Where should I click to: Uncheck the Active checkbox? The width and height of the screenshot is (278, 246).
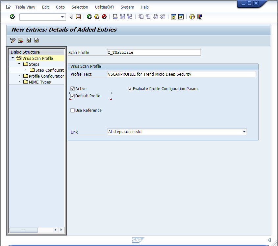click(73, 88)
